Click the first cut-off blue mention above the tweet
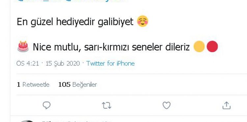The height and width of the screenshot is (122, 247). click(40, 1)
